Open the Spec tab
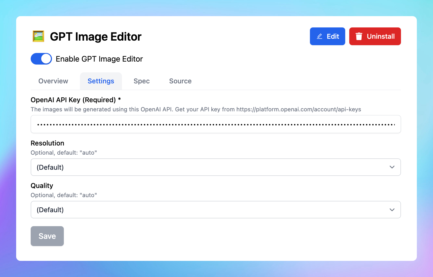Viewport: 433px width, 277px height. pyautogui.click(x=142, y=81)
